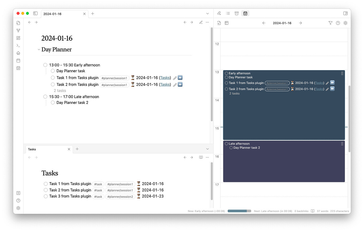The height and width of the screenshot is (231, 364).
Task: Click the Day Planner progress bar in status bar
Action: coord(239,211)
